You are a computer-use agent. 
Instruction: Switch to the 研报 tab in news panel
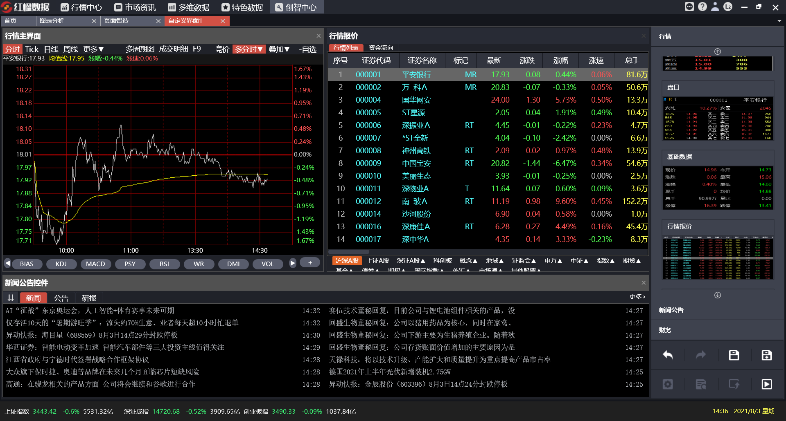89,298
